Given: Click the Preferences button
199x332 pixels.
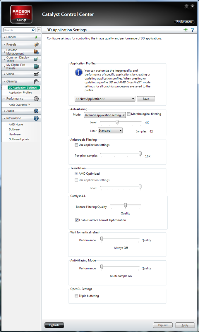Looking at the screenshot, I should pyautogui.click(x=184, y=22).
